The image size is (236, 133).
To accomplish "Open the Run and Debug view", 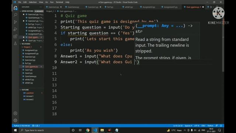I will click(x=15, y=29).
